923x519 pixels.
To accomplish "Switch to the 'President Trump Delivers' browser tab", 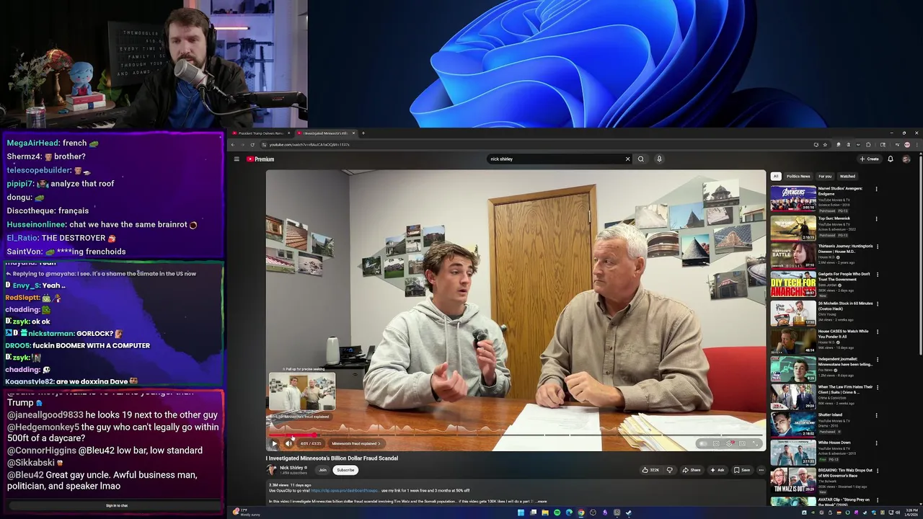I will tap(261, 133).
